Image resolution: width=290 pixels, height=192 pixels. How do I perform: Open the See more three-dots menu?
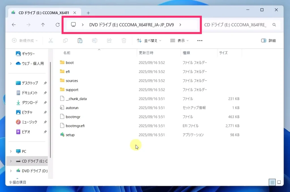pos(200,40)
